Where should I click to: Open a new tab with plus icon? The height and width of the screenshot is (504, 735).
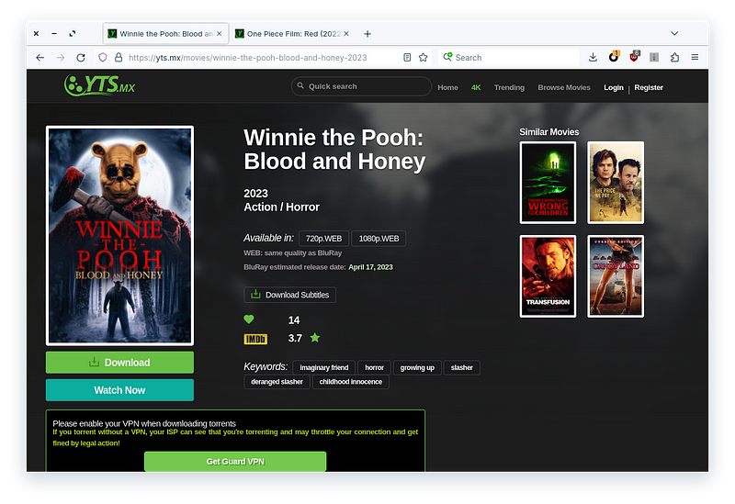point(367,34)
